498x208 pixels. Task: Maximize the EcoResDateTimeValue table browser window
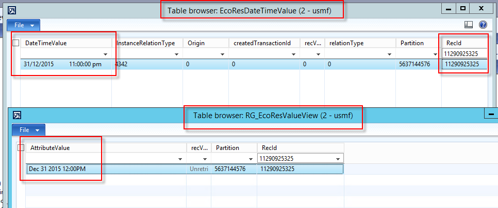click(x=462, y=9)
